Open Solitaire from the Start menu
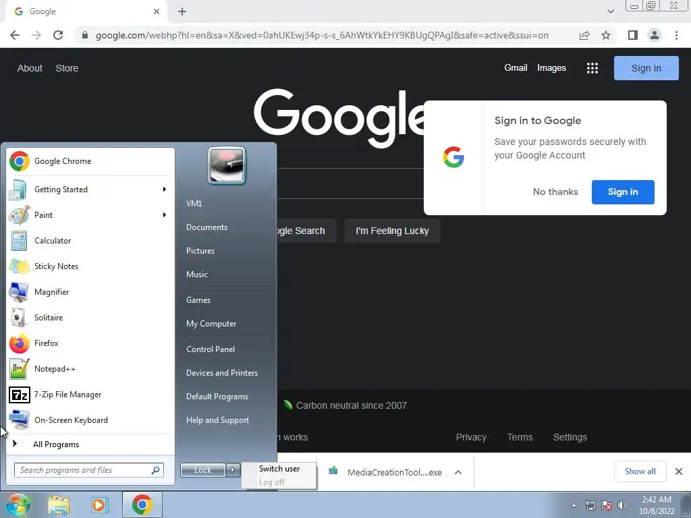 tap(90, 317)
